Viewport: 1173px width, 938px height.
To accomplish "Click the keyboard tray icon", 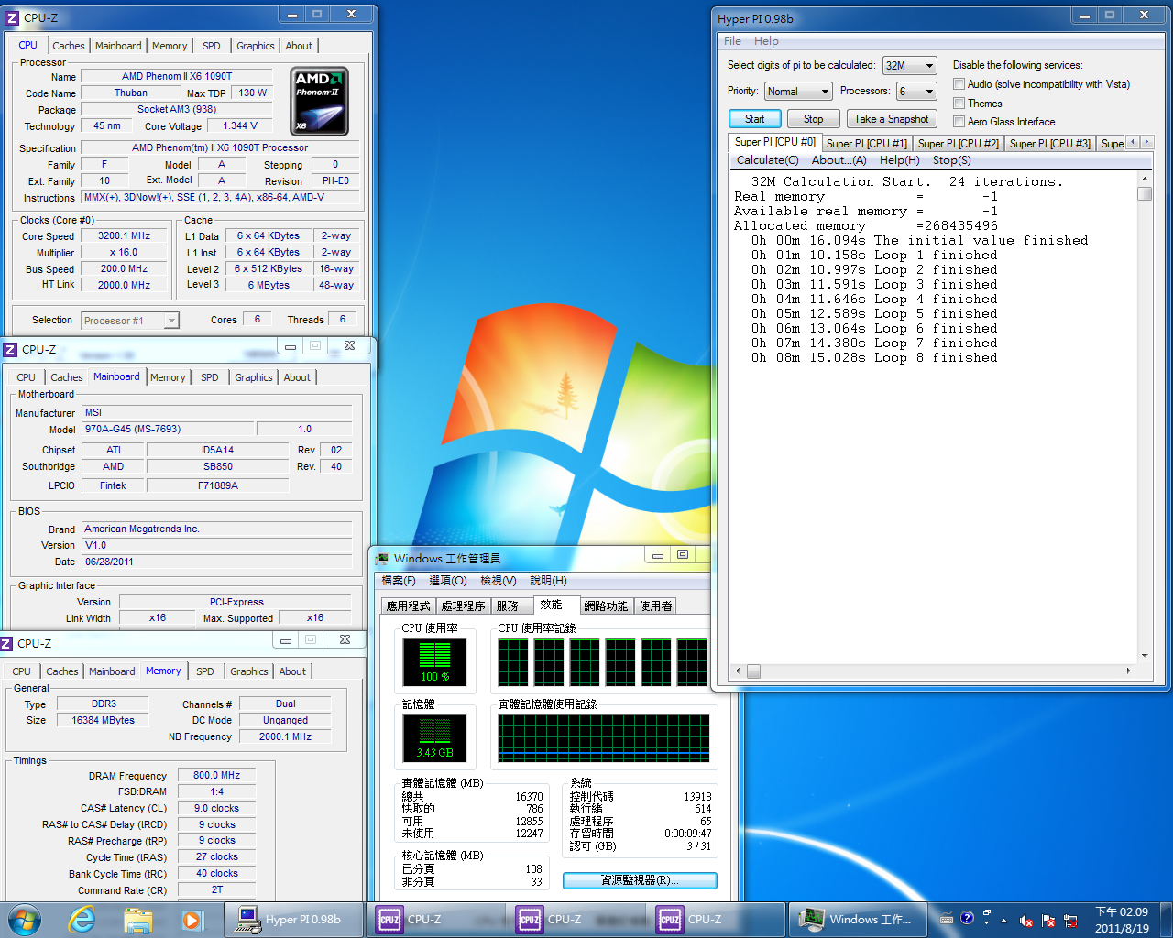I will (x=946, y=919).
